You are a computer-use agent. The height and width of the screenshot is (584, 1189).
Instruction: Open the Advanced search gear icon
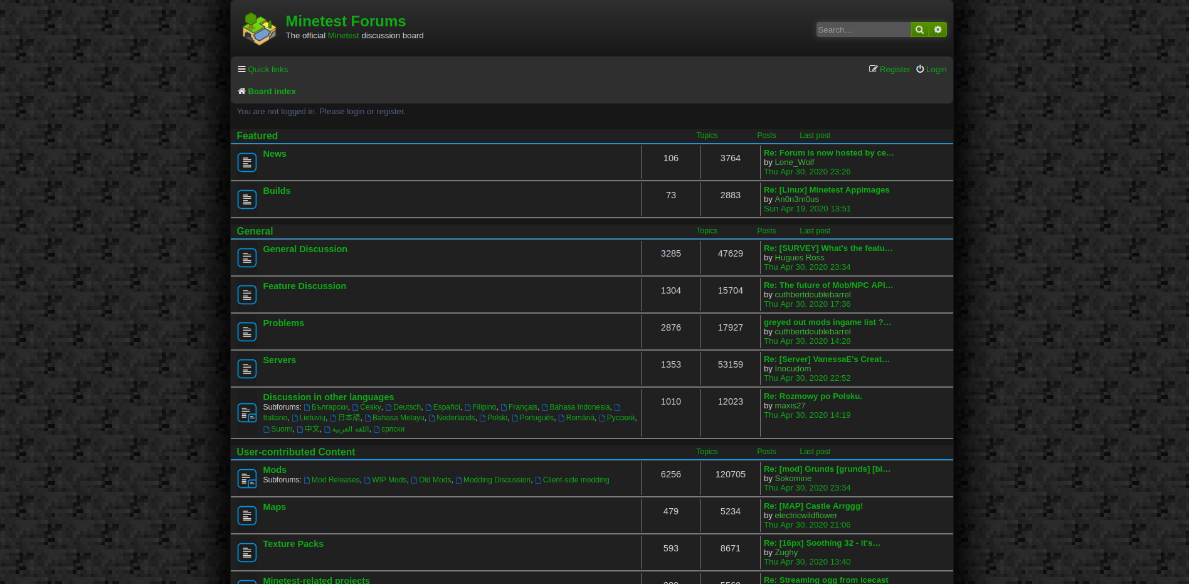938,29
